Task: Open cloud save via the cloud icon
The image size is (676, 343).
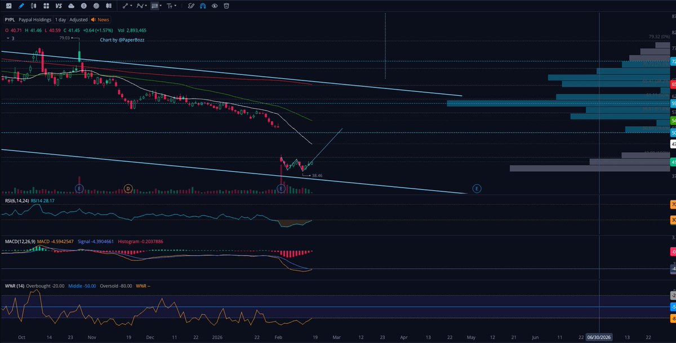Action: (x=71, y=6)
